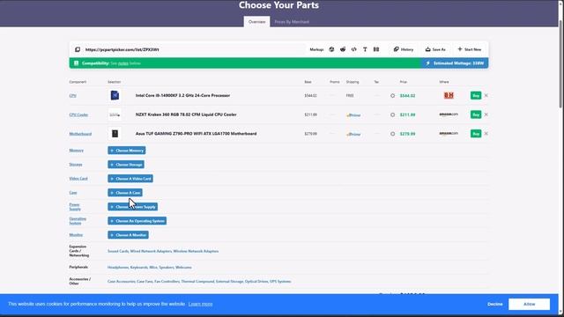Open the Case Accessories link
Viewport: 564px width, 317px height.
tap(122, 282)
